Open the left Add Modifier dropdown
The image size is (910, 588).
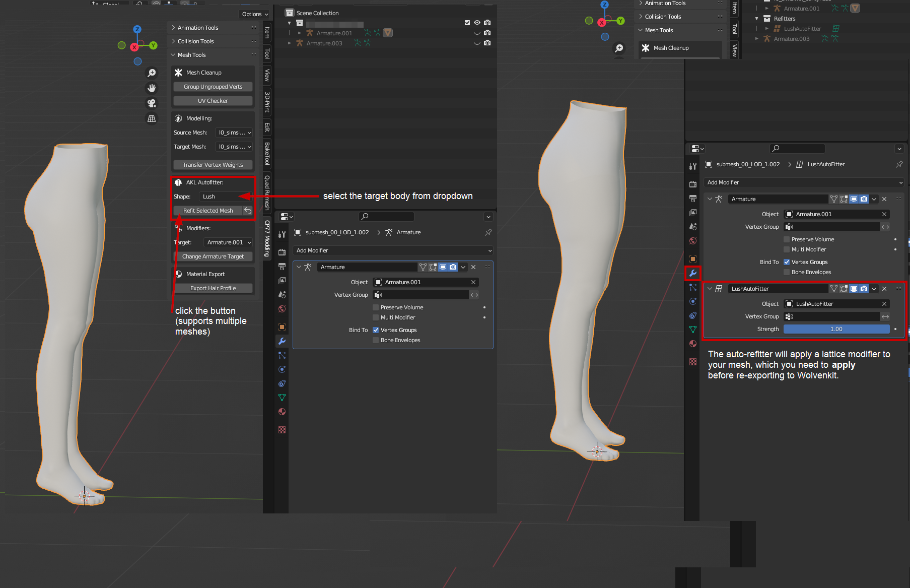[x=393, y=250]
